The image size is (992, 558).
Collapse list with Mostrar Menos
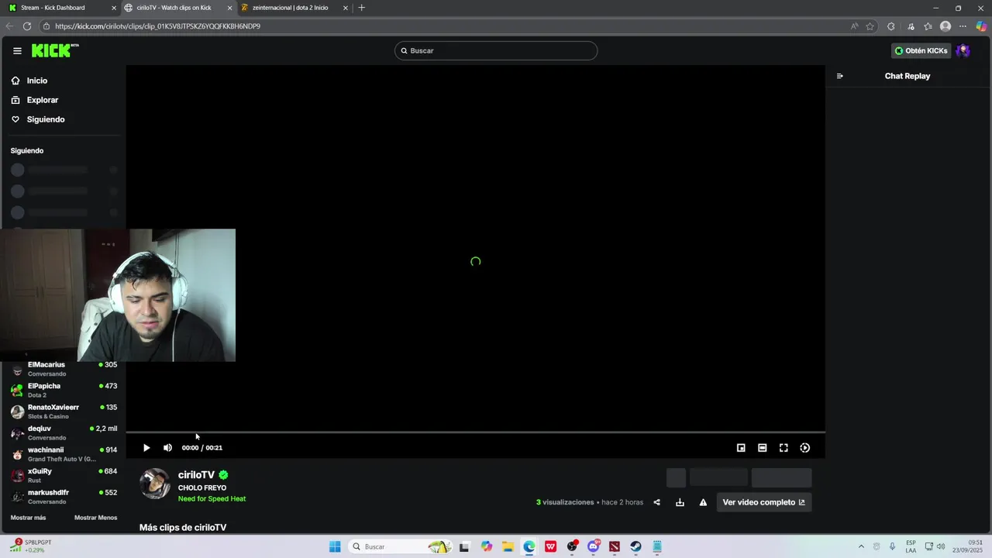point(96,518)
